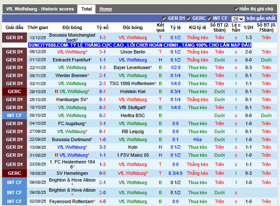Click the GERC league cell dated 29/10/25

pos(14,91)
